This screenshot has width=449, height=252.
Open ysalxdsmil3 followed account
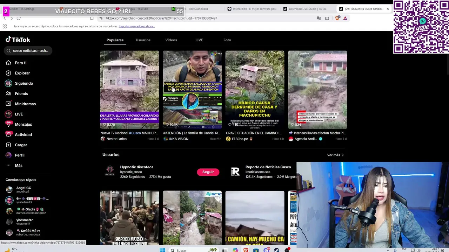27,200
